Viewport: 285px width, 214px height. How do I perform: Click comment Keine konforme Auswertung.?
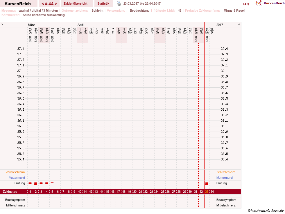coord(44,15)
